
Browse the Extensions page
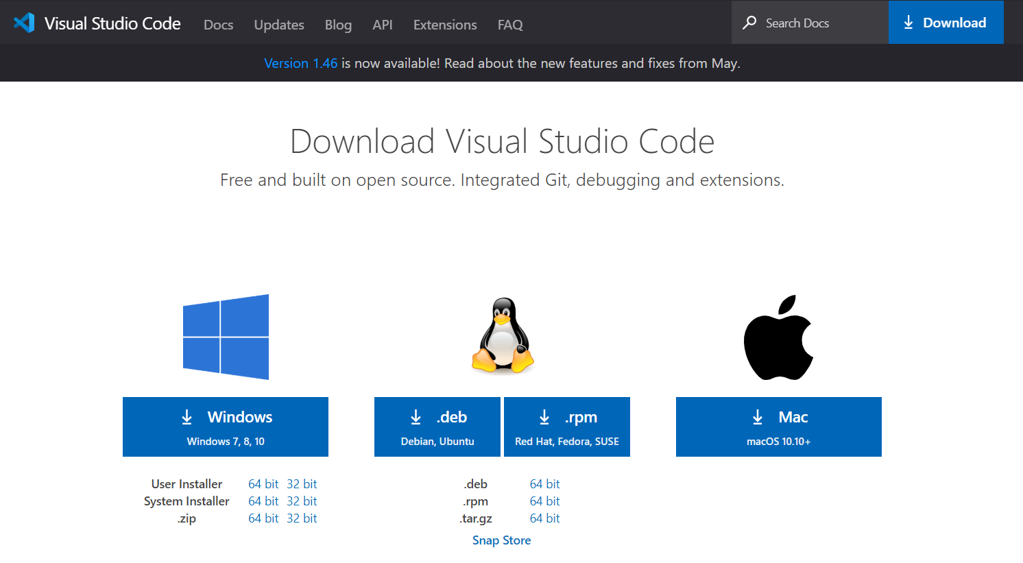pos(444,25)
